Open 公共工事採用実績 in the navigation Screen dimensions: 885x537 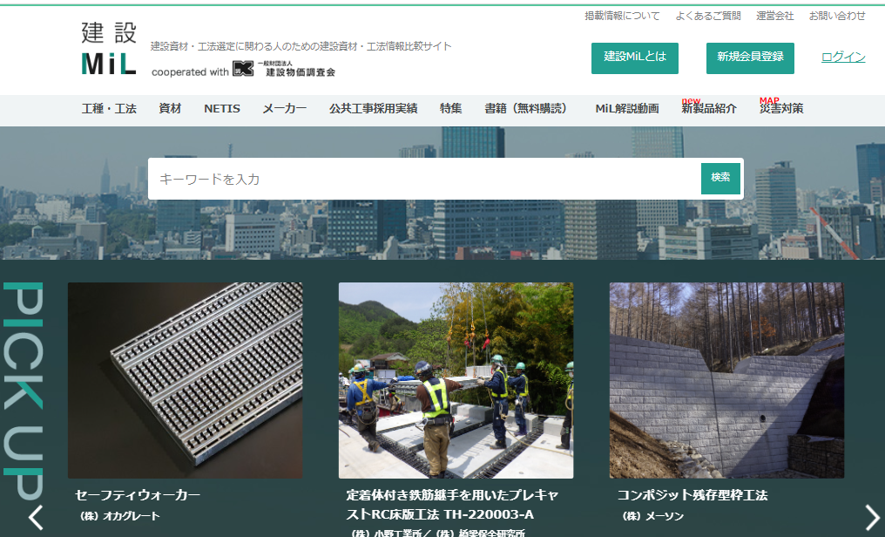click(373, 109)
